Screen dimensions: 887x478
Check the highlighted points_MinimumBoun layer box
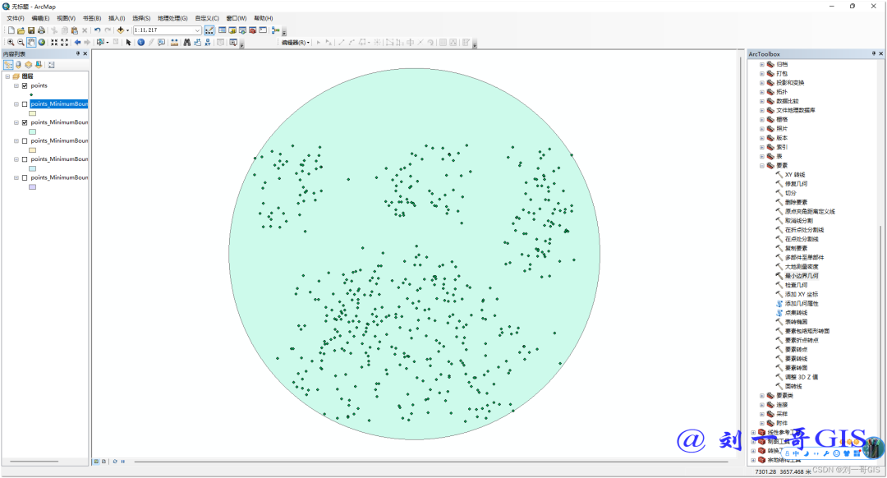[25, 104]
